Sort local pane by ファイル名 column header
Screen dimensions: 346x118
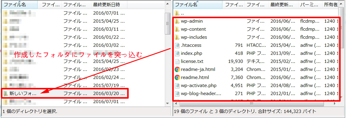tap(20, 5)
